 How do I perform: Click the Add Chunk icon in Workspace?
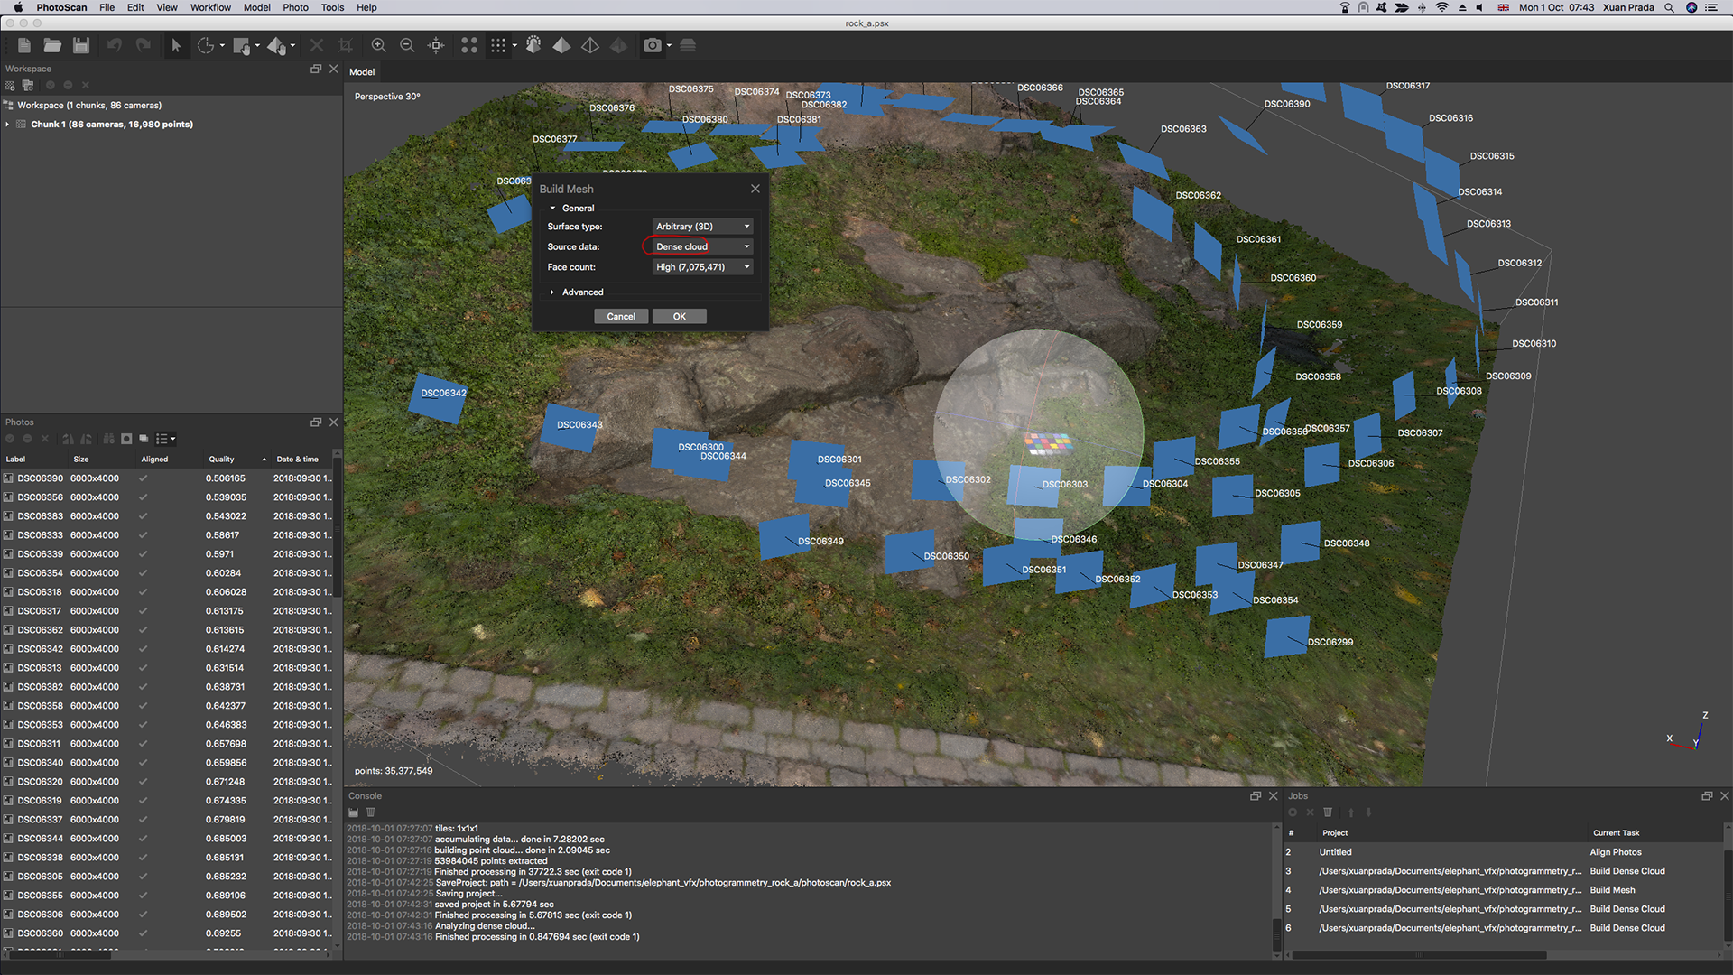click(x=10, y=85)
